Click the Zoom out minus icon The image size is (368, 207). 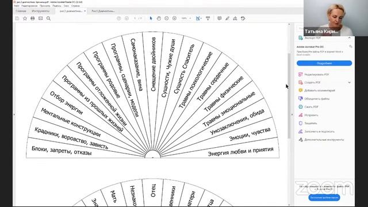pyautogui.click(x=167, y=18)
